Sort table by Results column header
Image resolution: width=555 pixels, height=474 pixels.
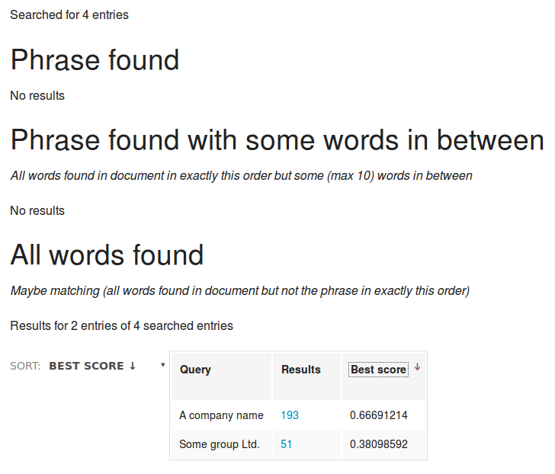(301, 370)
